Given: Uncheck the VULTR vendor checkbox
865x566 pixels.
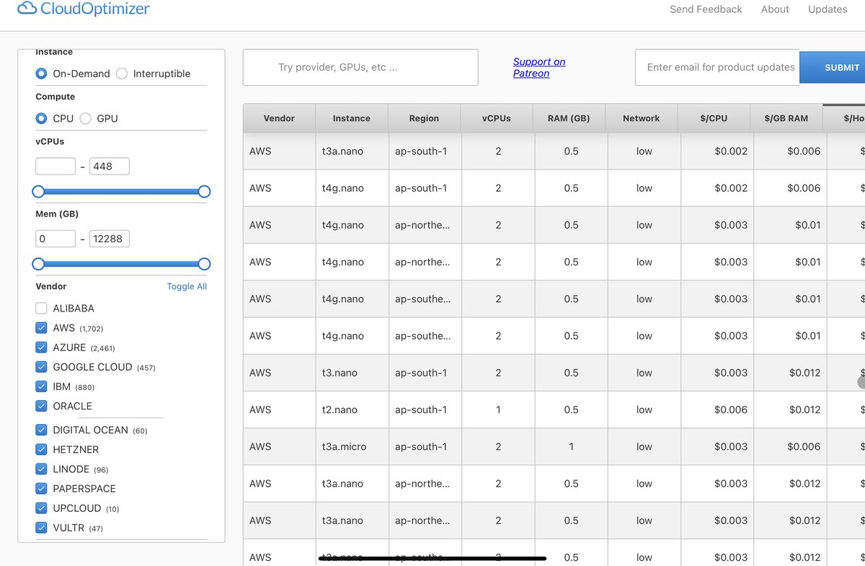Looking at the screenshot, I should [41, 528].
